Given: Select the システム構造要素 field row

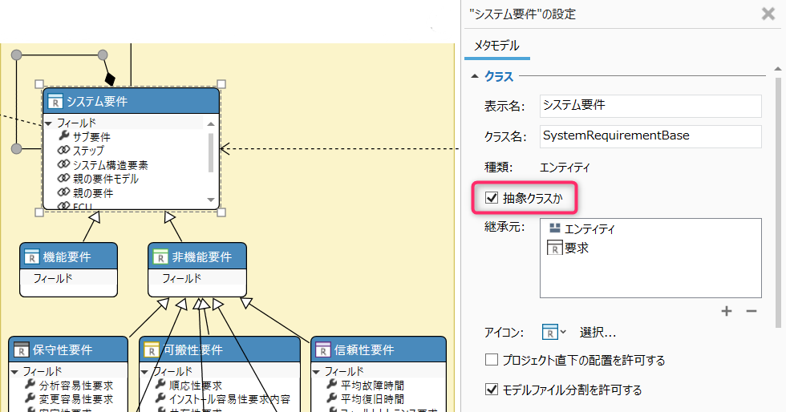Looking at the screenshot, I should click(x=103, y=164).
